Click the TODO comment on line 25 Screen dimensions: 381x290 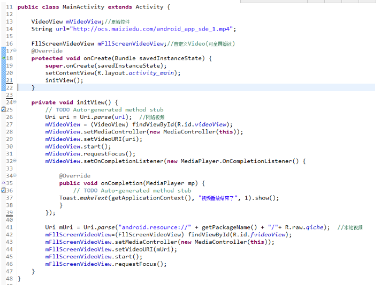click(104, 110)
